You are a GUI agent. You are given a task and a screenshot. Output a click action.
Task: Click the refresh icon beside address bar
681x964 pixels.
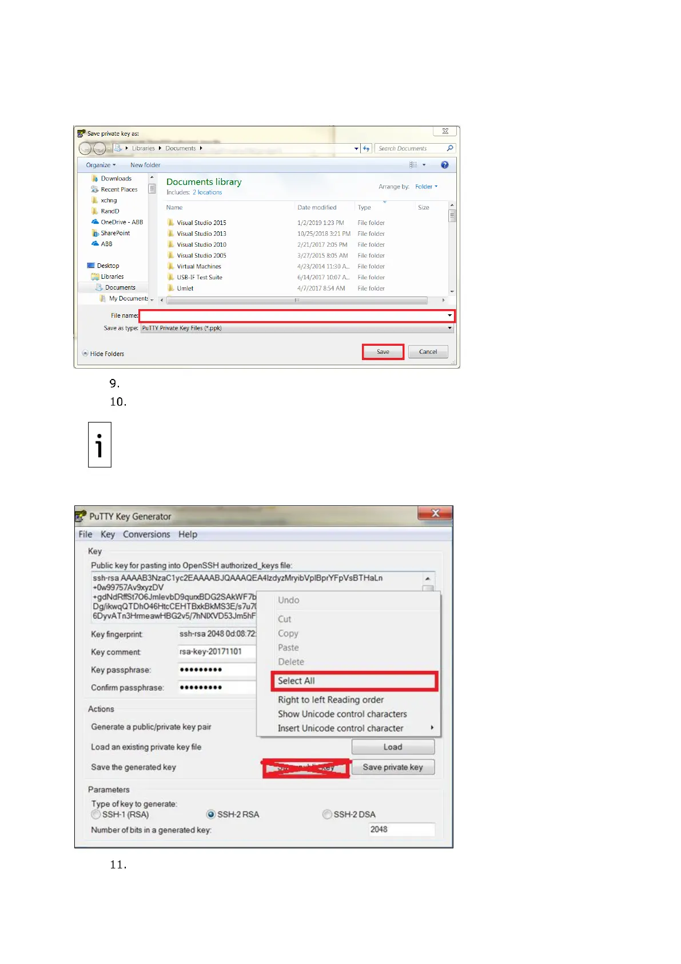coord(367,148)
